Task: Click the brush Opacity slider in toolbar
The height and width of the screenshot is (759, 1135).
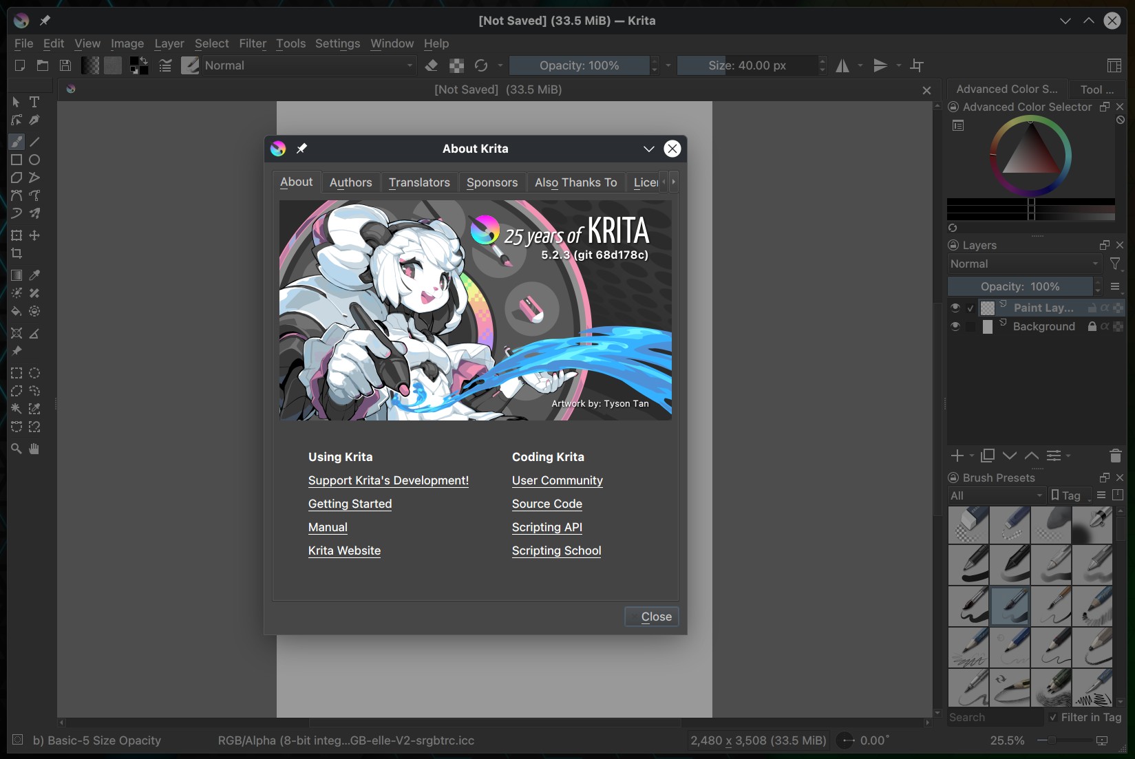Action: coord(580,65)
